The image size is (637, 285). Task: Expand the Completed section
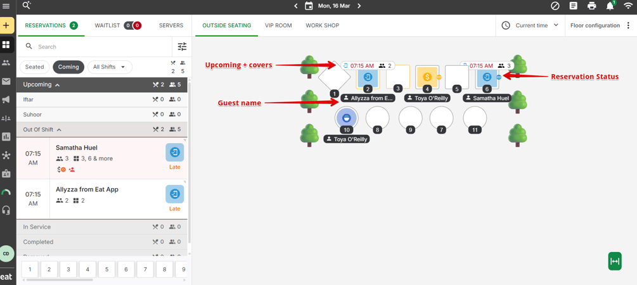coord(102,242)
